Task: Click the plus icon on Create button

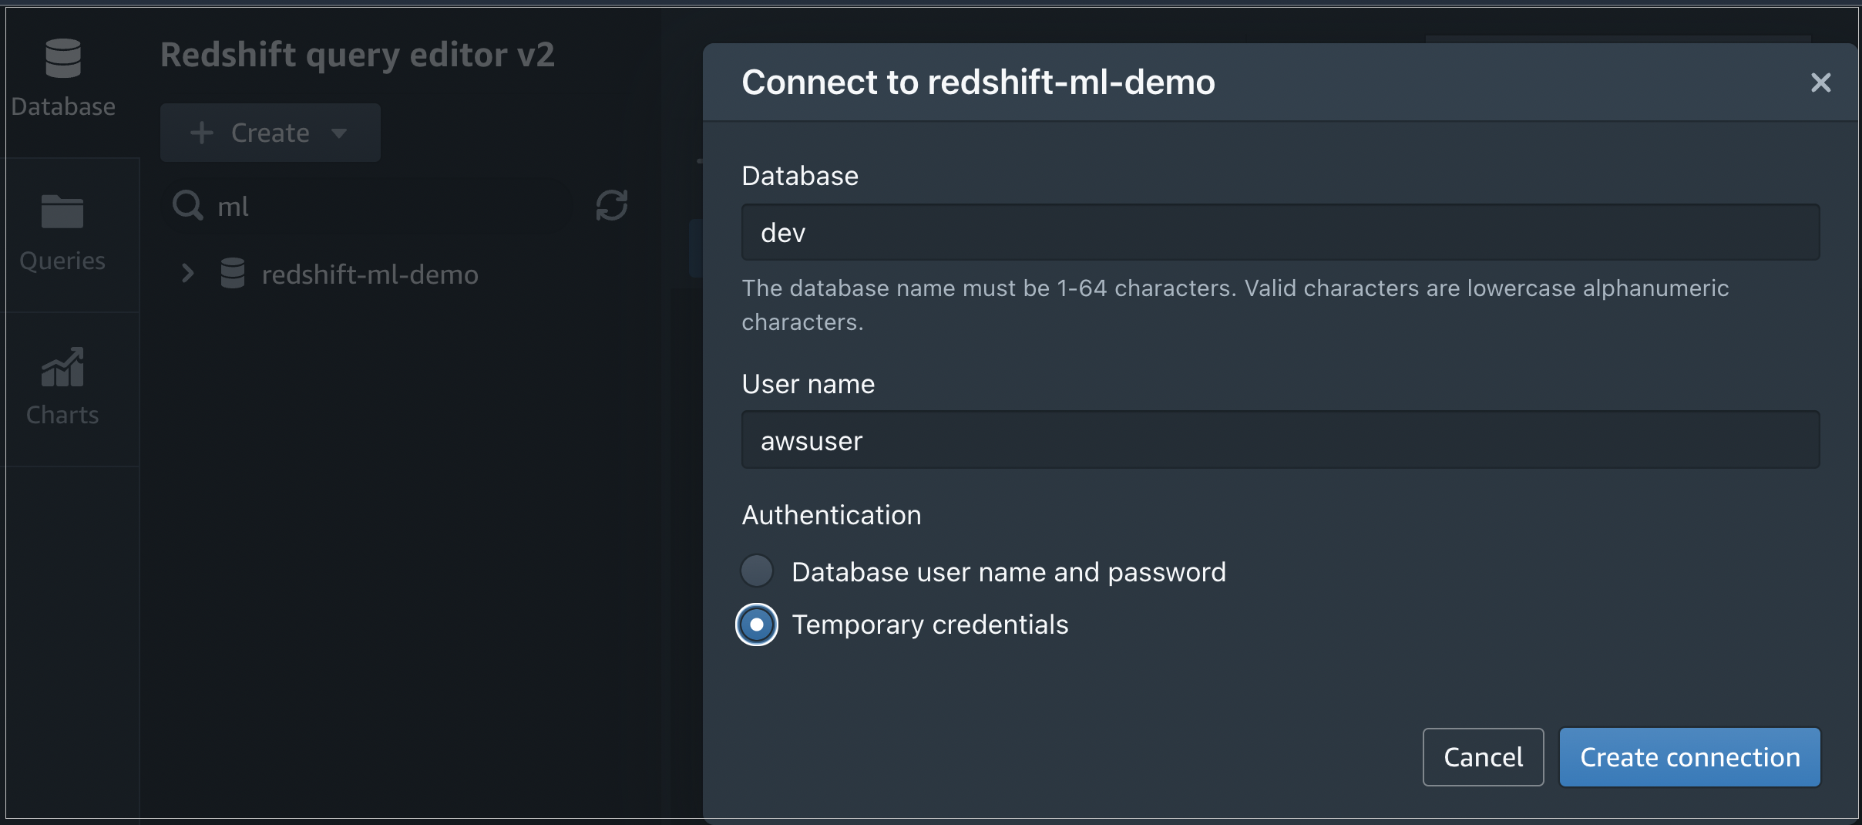Action: (x=202, y=132)
